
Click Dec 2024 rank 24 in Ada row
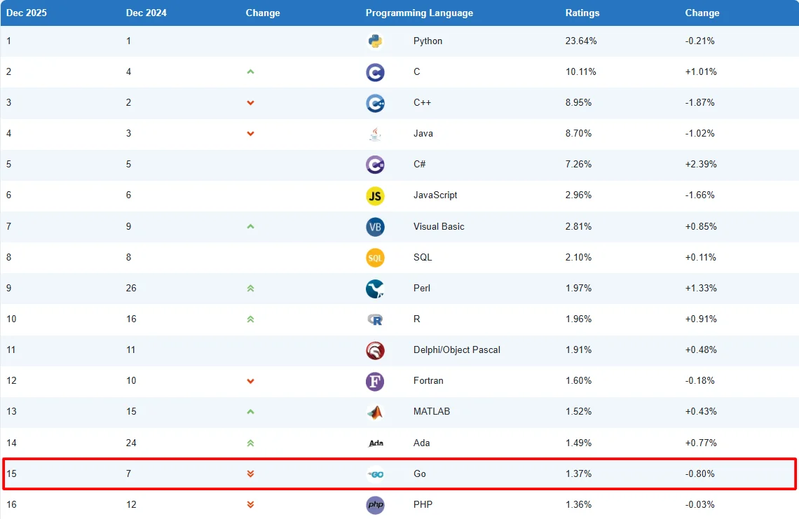coord(132,443)
